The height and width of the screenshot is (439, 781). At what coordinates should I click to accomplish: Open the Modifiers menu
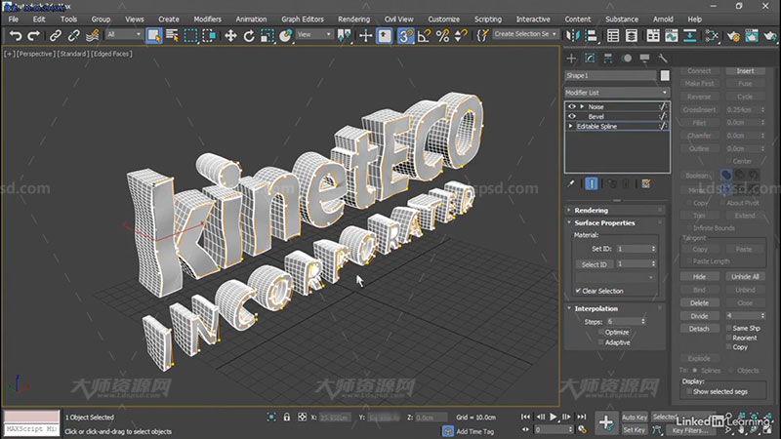point(207,19)
